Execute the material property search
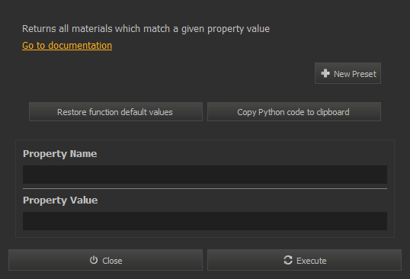 pos(304,260)
